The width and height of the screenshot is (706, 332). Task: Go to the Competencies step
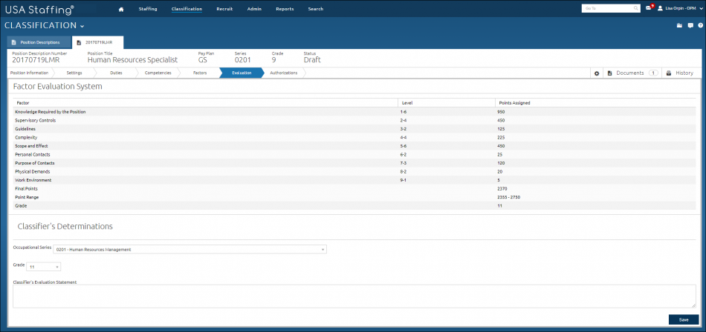158,73
